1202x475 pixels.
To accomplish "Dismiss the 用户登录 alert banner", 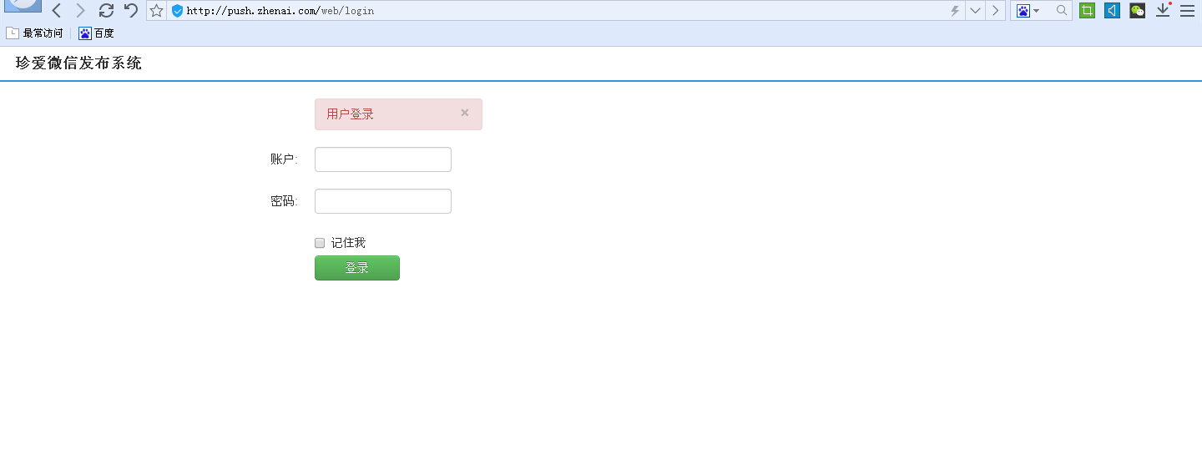I will click(465, 113).
